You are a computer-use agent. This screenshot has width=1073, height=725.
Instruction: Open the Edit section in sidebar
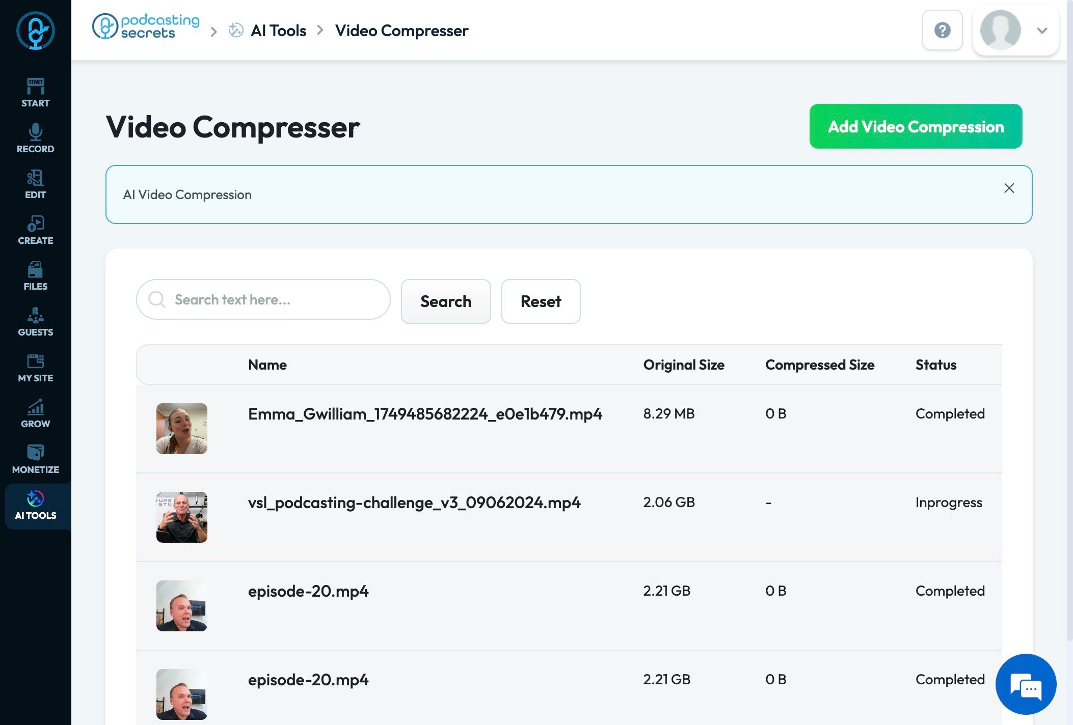coord(35,184)
